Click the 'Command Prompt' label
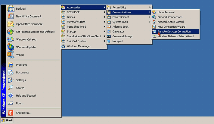Image resolution: width=214 pixels, height=124 pixels. [123, 36]
